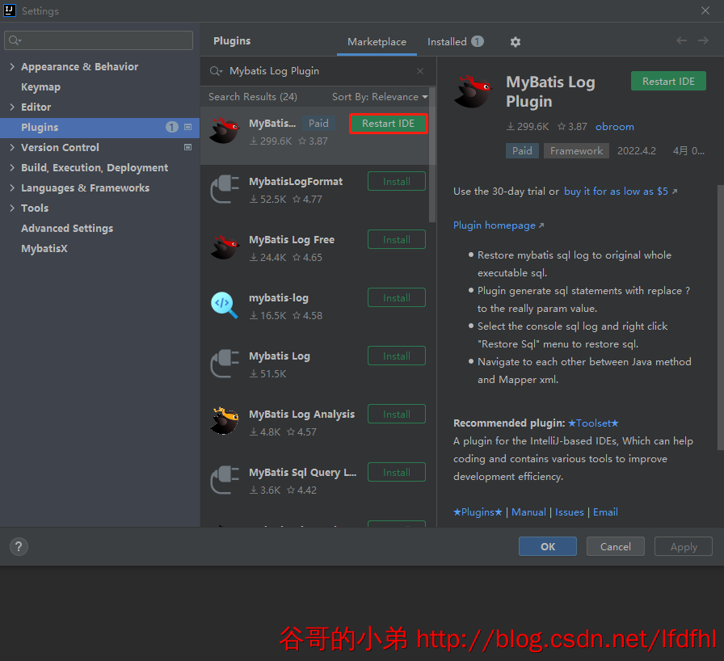Open the plugins gear settings icon
The image size is (724, 661).
click(x=516, y=42)
